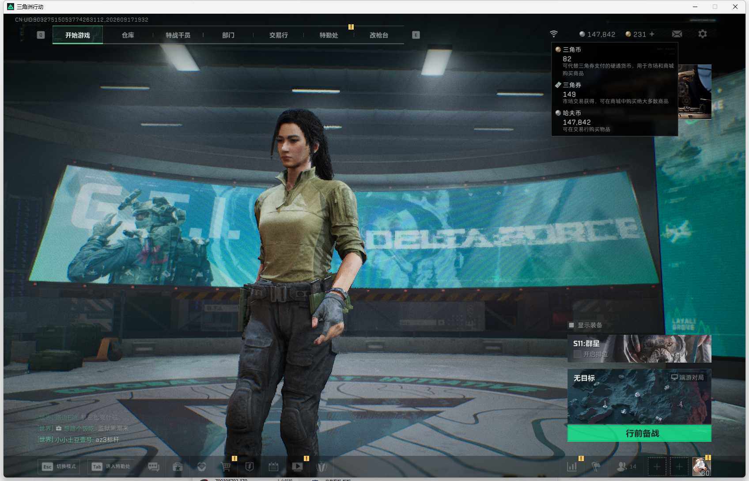
Task: Close the 三角洲行动 window
Action: point(735,7)
